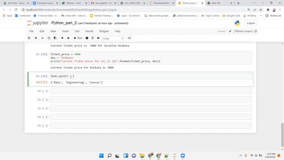Screen dimensions: 284x160
Task: Save the notebook with the save icon
Action: coord(29,38)
